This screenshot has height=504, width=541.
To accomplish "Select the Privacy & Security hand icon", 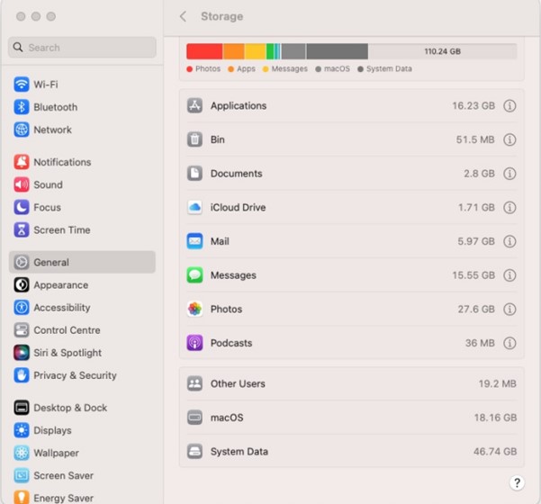I will coord(22,375).
